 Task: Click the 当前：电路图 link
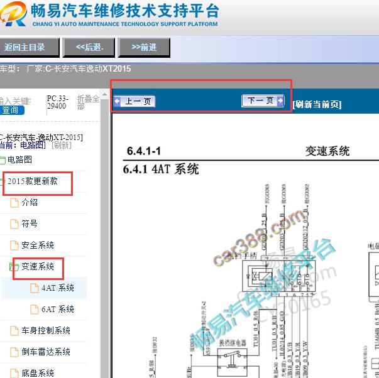[x=23, y=145]
